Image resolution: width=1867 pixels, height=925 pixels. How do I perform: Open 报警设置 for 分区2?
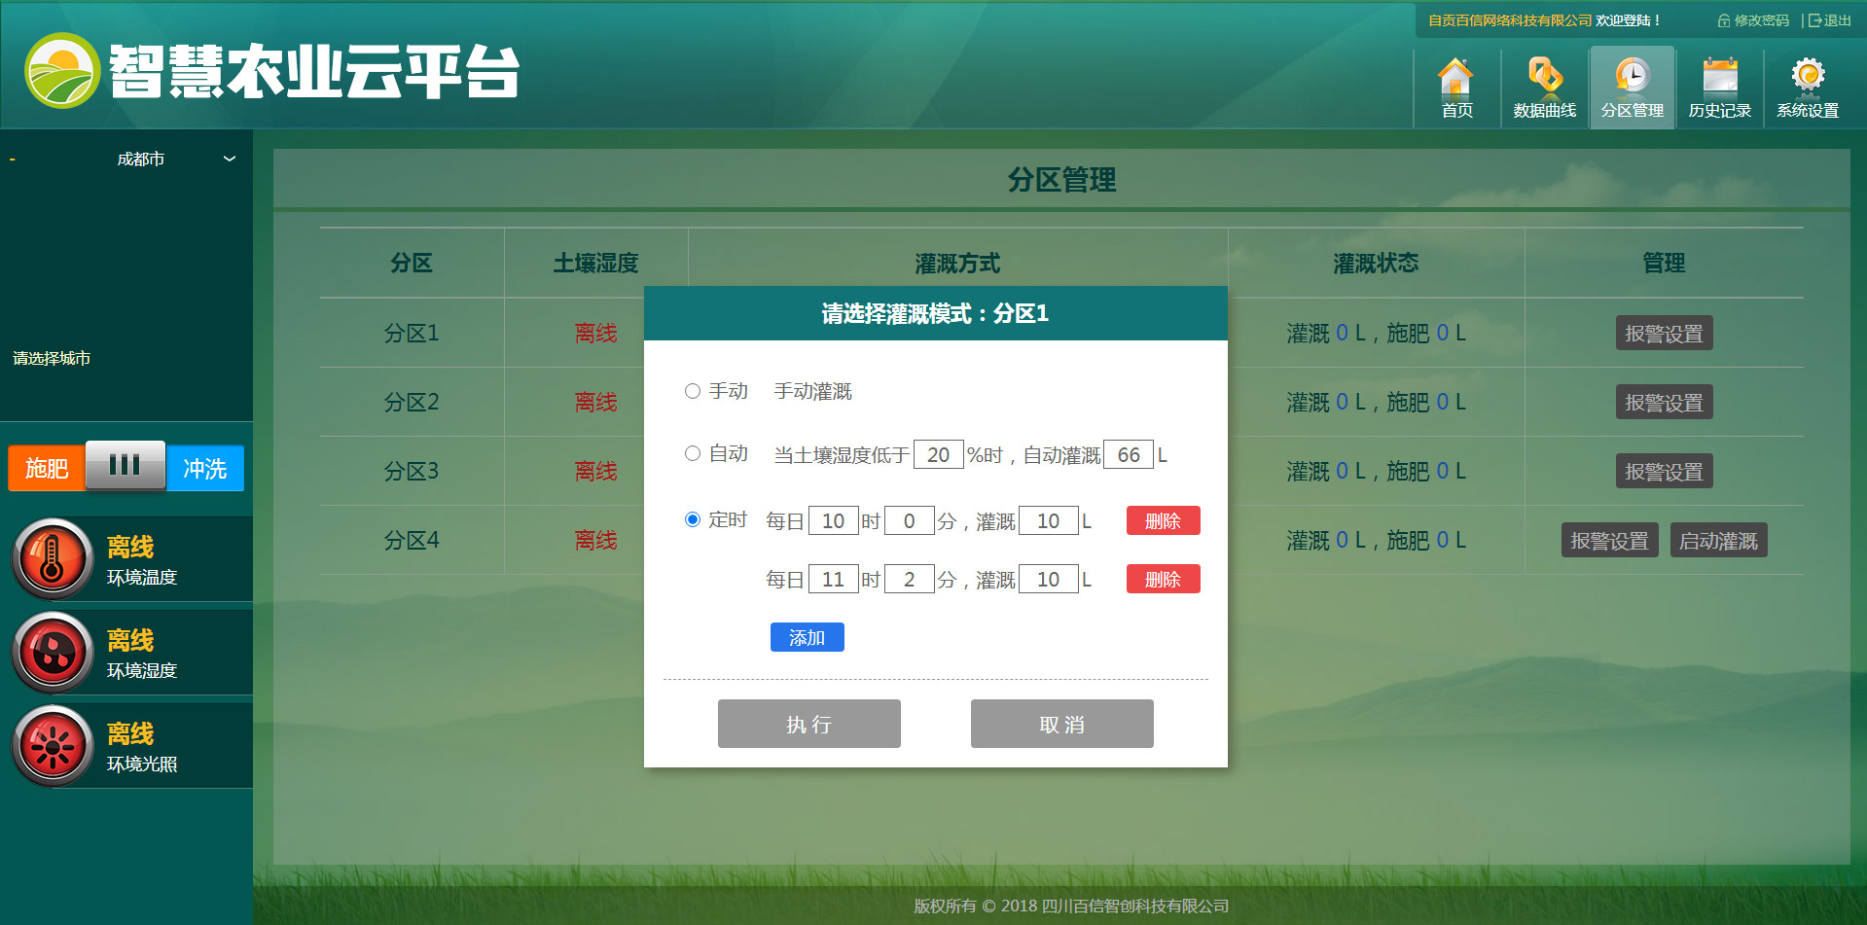[x=1664, y=402]
